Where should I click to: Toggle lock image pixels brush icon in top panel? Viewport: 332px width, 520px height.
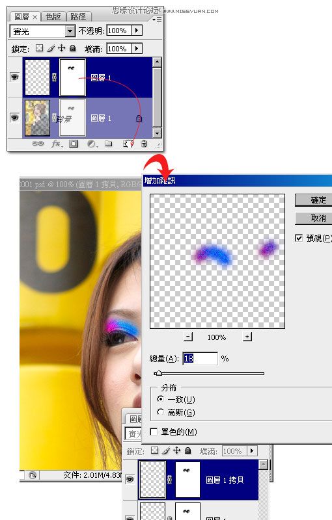(x=51, y=48)
